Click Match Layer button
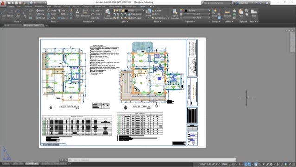The image size is (296, 167). 135,18
